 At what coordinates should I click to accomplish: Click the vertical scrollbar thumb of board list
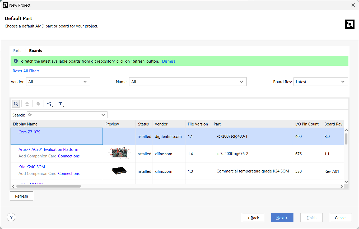[346, 139]
